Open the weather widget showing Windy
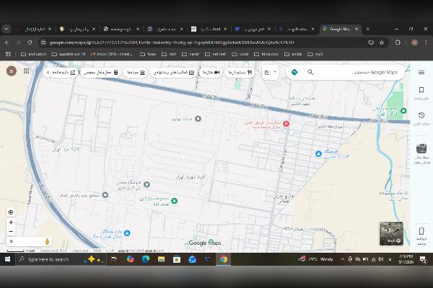This screenshot has height=288, width=433. (x=315, y=259)
